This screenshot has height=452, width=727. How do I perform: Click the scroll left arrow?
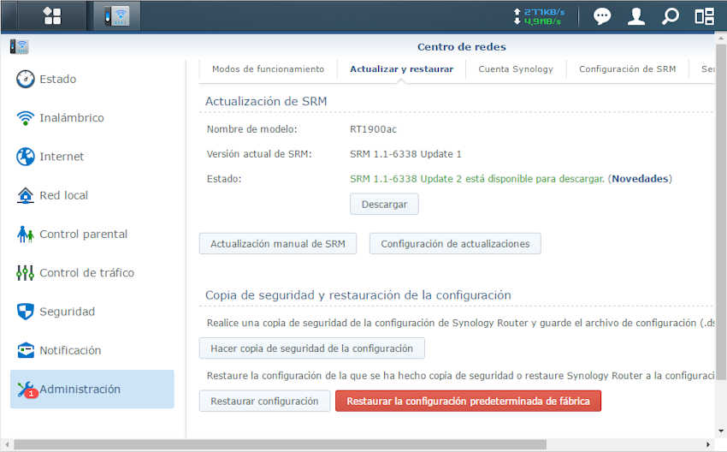tap(7, 444)
